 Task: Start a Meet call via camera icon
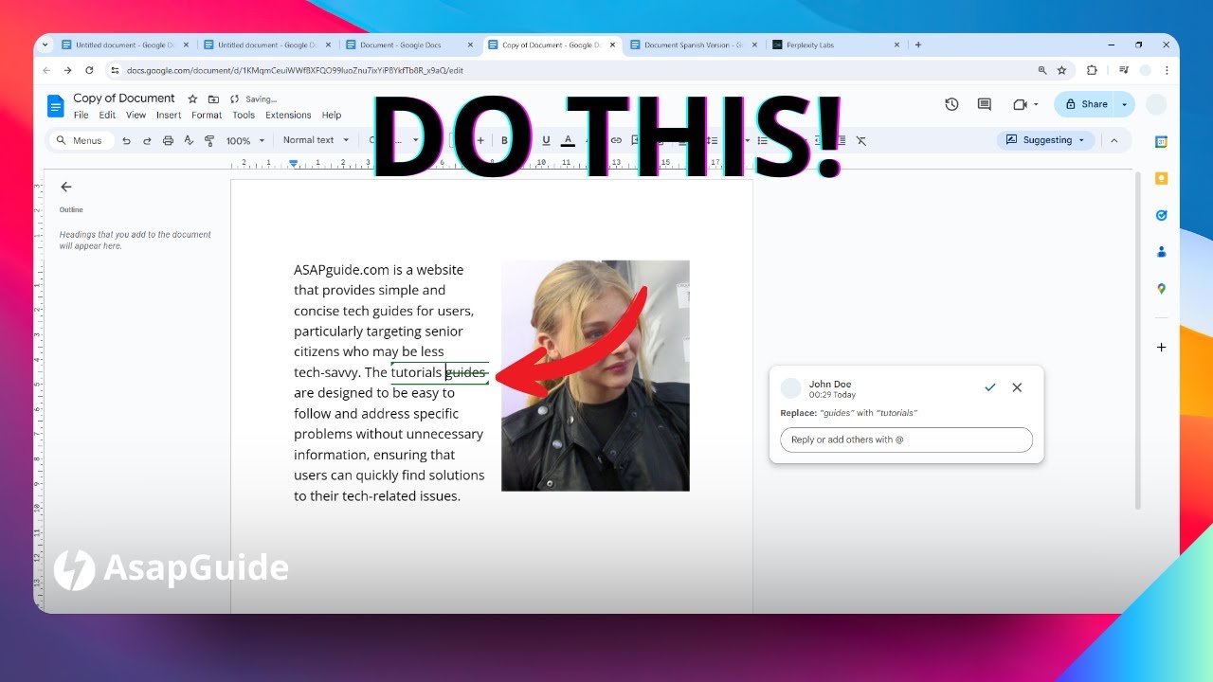click(x=1020, y=104)
